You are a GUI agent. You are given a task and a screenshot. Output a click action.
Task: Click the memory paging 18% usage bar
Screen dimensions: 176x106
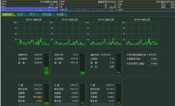coord(82,64)
